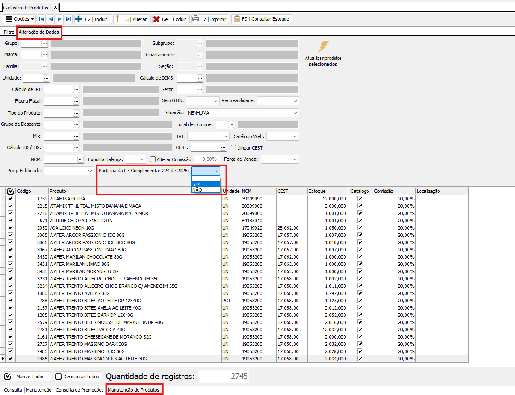Click the Desmarcar Todos button

78,377
